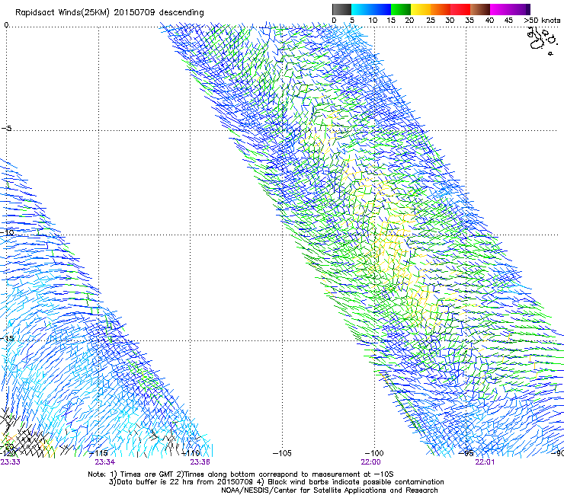Click the legend label "10"
The width and height of the screenshot is (564, 495).
(x=373, y=20)
